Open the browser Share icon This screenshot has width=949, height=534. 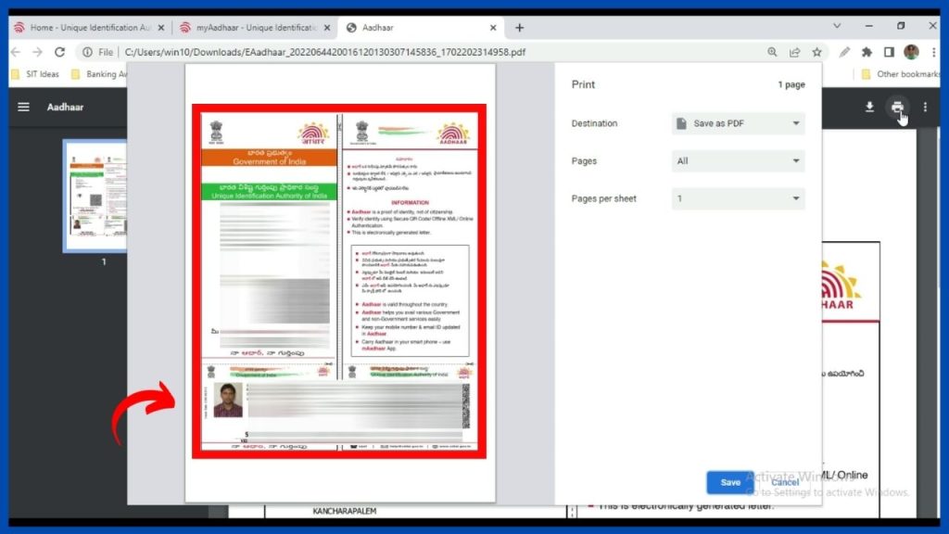(795, 53)
